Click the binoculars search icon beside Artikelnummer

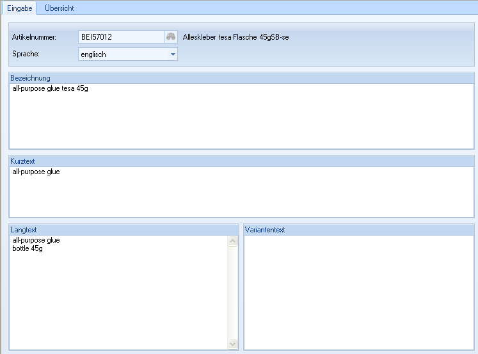click(x=171, y=37)
